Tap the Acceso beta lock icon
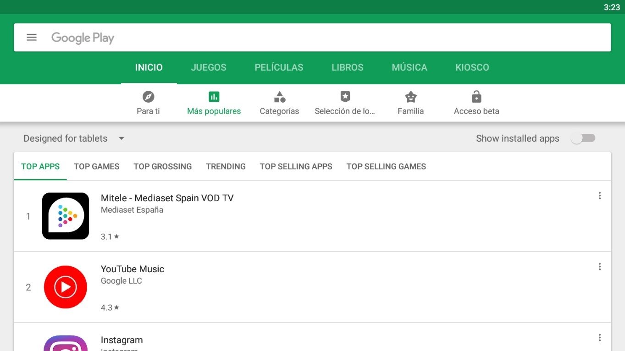The image size is (625, 351). coord(476,97)
